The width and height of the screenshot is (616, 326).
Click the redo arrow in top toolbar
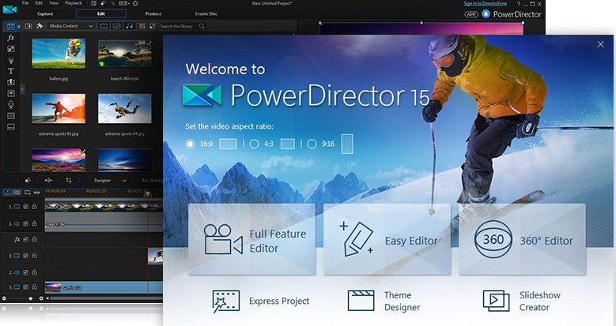(x=113, y=3)
